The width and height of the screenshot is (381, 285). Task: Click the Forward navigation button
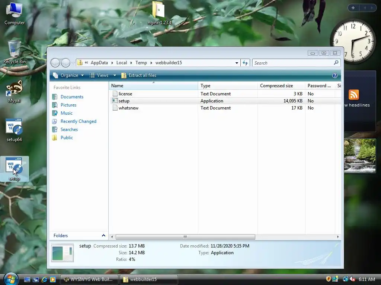pyautogui.click(x=65, y=63)
